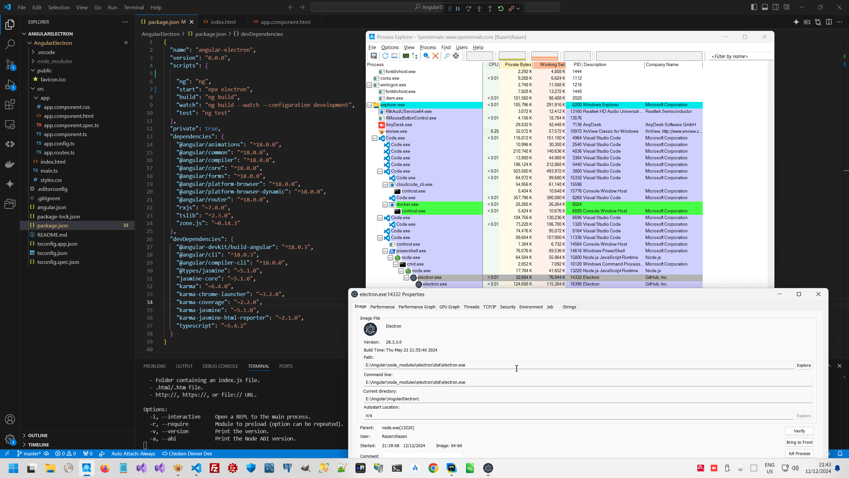
Task: Click the Verify button
Action: pyautogui.click(x=799, y=431)
